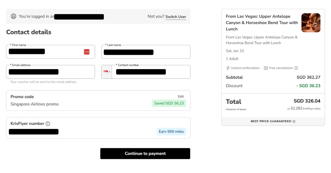
Task: Expand the country code dropdown arrow
Action: (x=110, y=72)
